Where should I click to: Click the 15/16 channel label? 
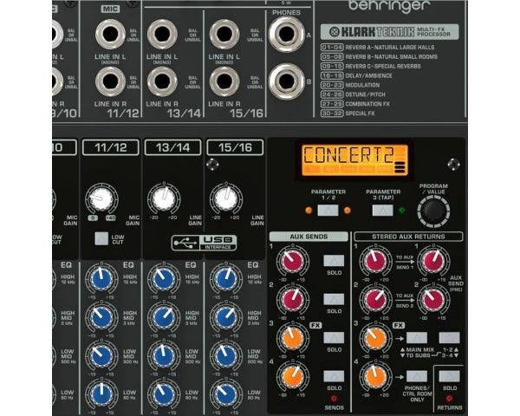tap(235, 147)
